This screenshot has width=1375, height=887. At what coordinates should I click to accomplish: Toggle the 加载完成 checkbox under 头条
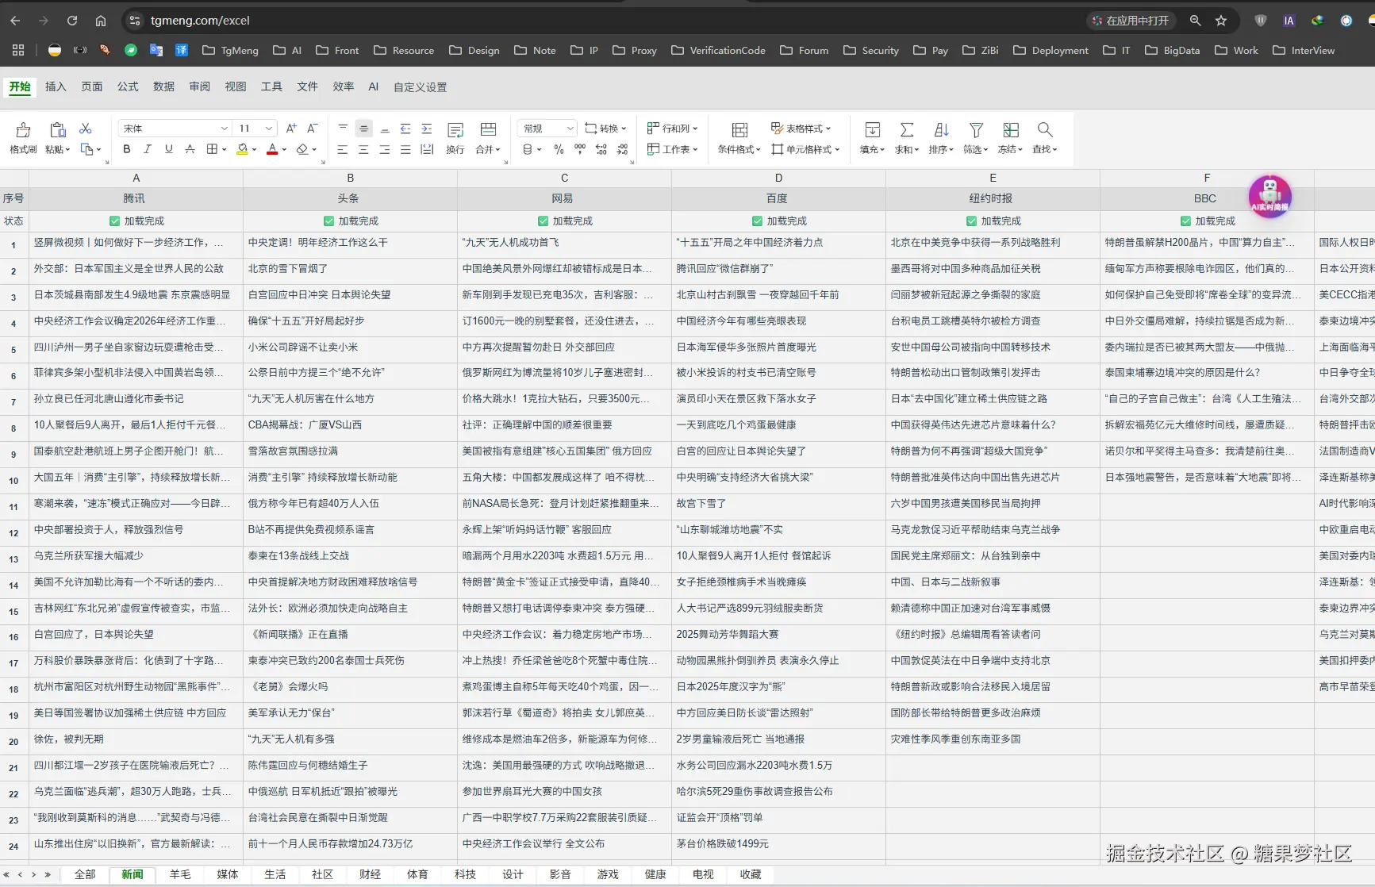(x=329, y=221)
